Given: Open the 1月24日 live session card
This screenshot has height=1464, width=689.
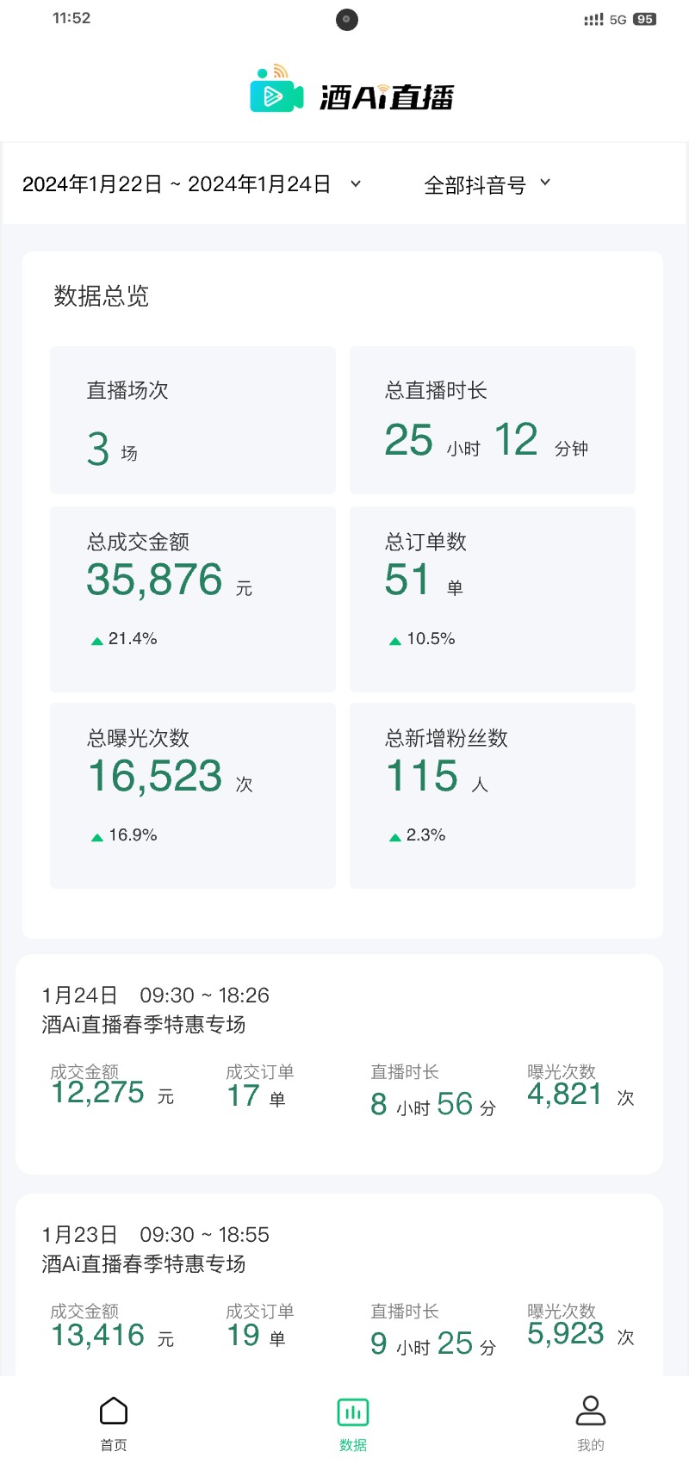Looking at the screenshot, I should 339,1064.
